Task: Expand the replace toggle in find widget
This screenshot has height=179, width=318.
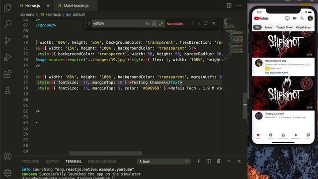Action: [88, 23]
